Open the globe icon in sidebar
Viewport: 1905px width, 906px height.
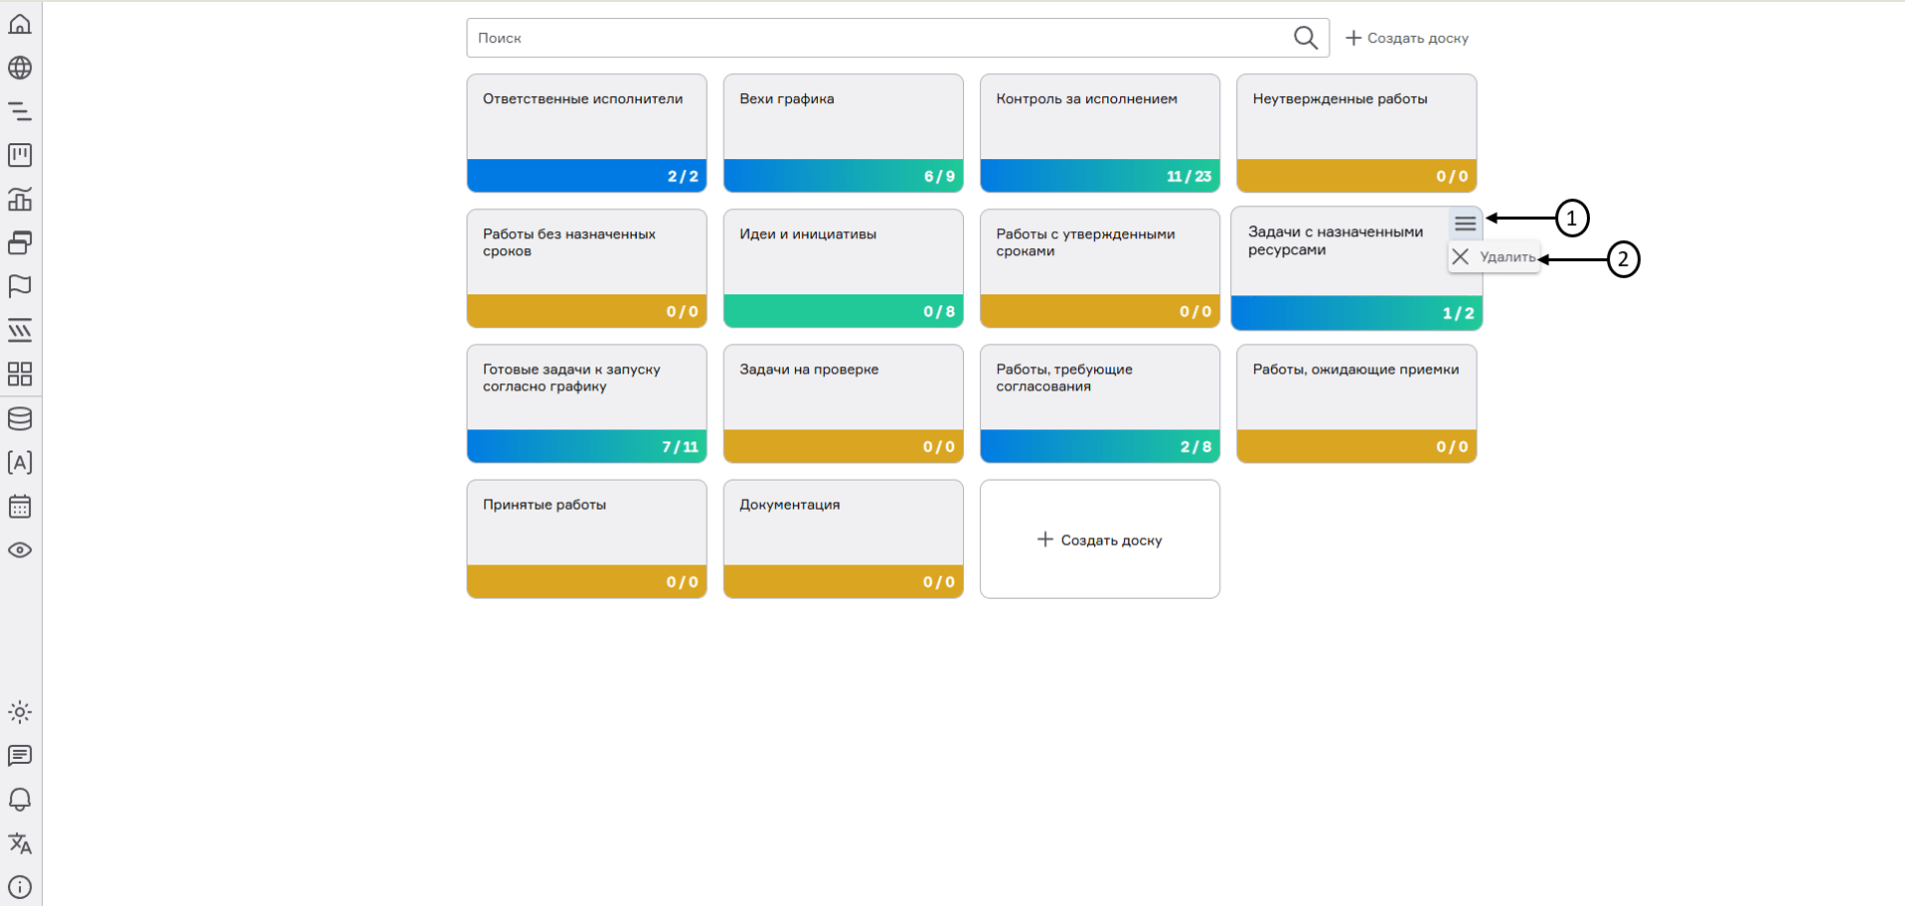click(x=20, y=68)
